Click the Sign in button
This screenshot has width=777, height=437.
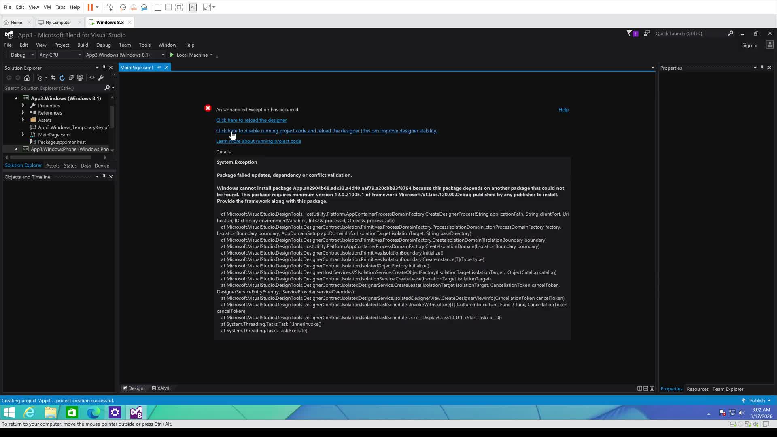(x=749, y=45)
